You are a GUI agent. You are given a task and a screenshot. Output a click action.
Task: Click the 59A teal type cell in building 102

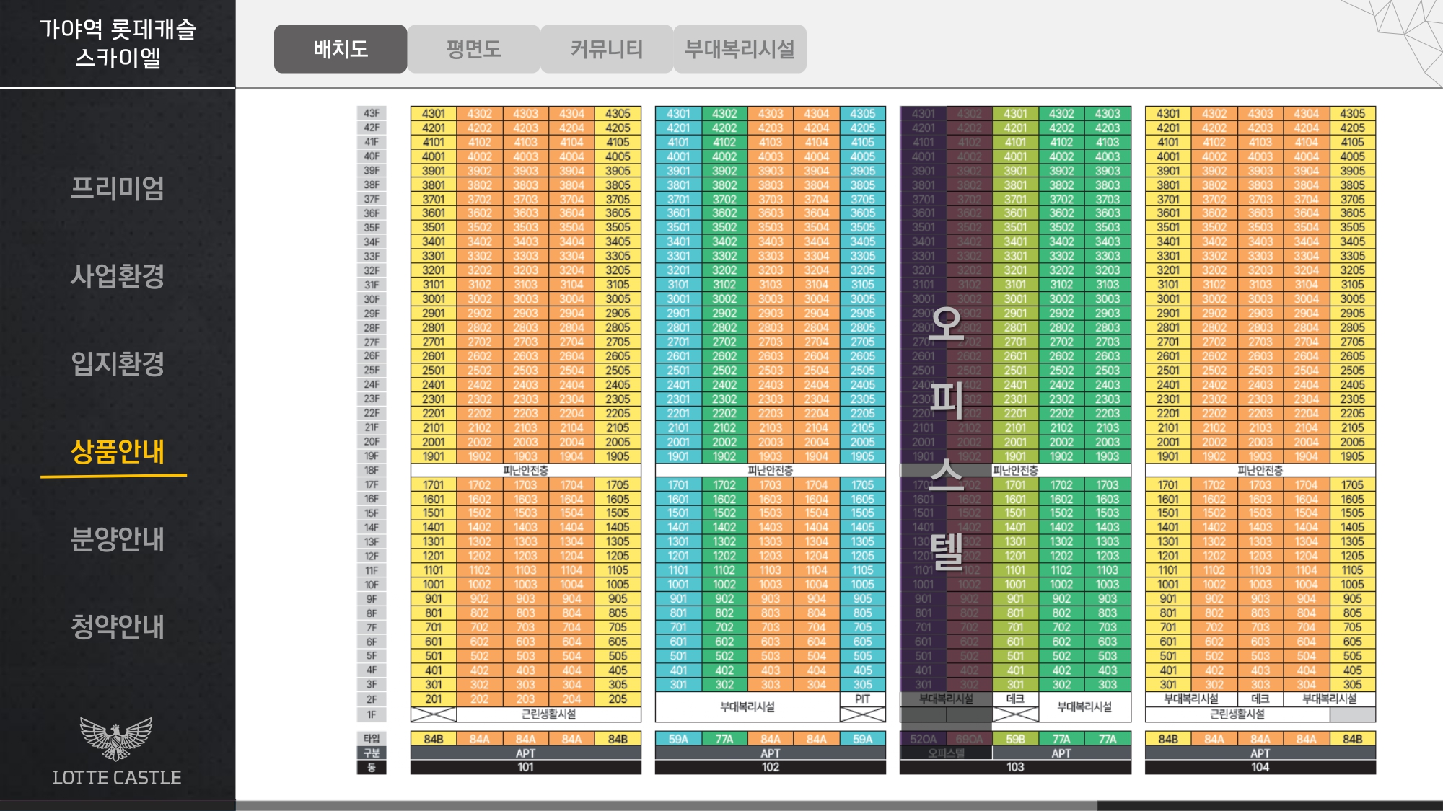(x=678, y=739)
